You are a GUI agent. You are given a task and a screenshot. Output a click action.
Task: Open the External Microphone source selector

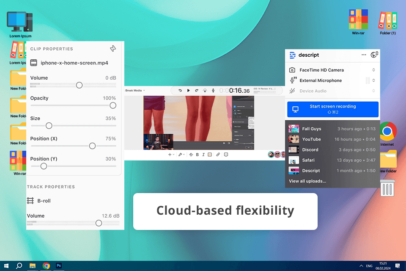[373, 80]
